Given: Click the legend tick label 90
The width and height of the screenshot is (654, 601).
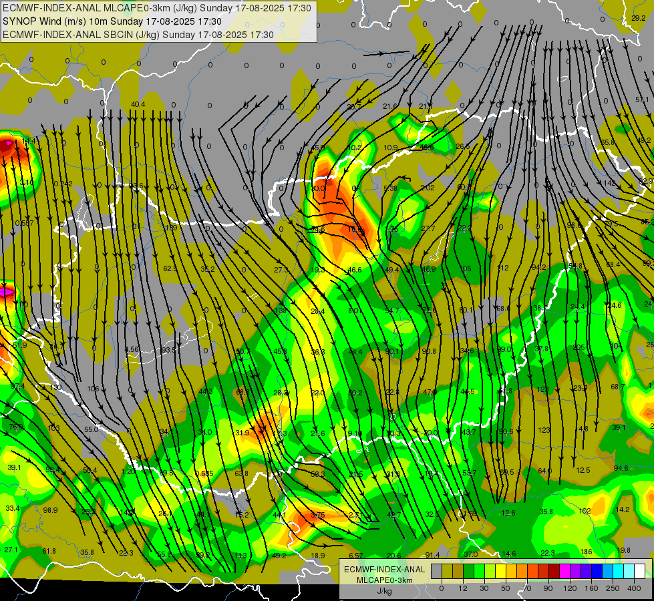Looking at the screenshot, I should click(548, 588).
